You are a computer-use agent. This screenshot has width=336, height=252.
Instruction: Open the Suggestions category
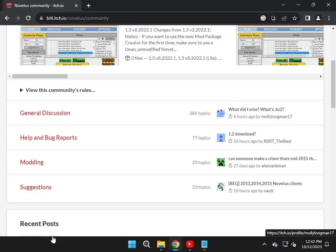pos(35,187)
